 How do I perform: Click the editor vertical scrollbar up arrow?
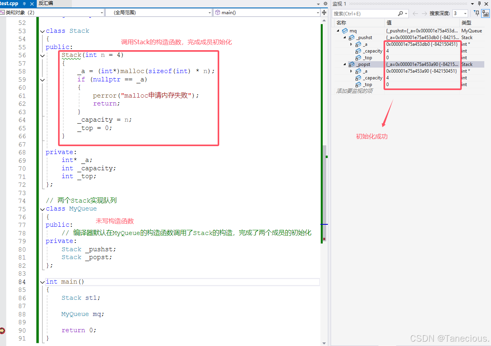325,21
